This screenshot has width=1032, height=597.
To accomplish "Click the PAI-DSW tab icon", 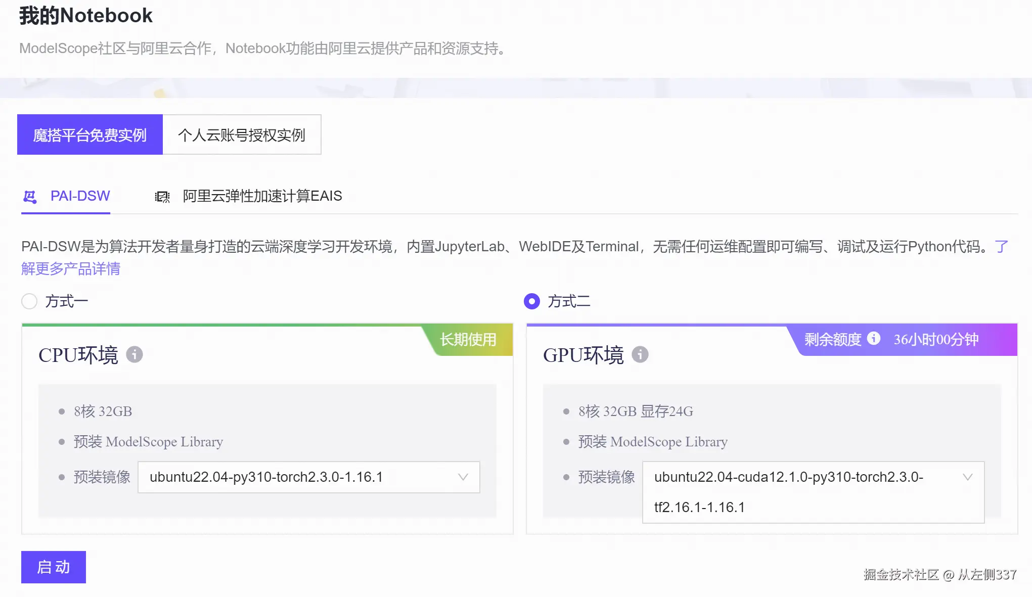I will click(x=30, y=197).
